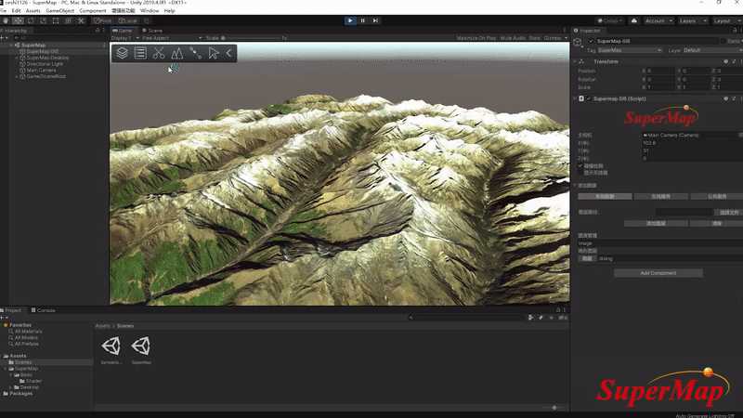Select the line measure tool icon
The image size is (743, 418).
click(195, 54)
